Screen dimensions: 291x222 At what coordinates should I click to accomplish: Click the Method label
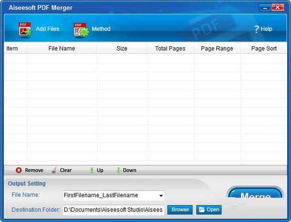pyautogui.click(x=101, y=29)
